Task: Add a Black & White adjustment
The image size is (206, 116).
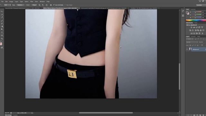Action: click(x=195, y=30)
